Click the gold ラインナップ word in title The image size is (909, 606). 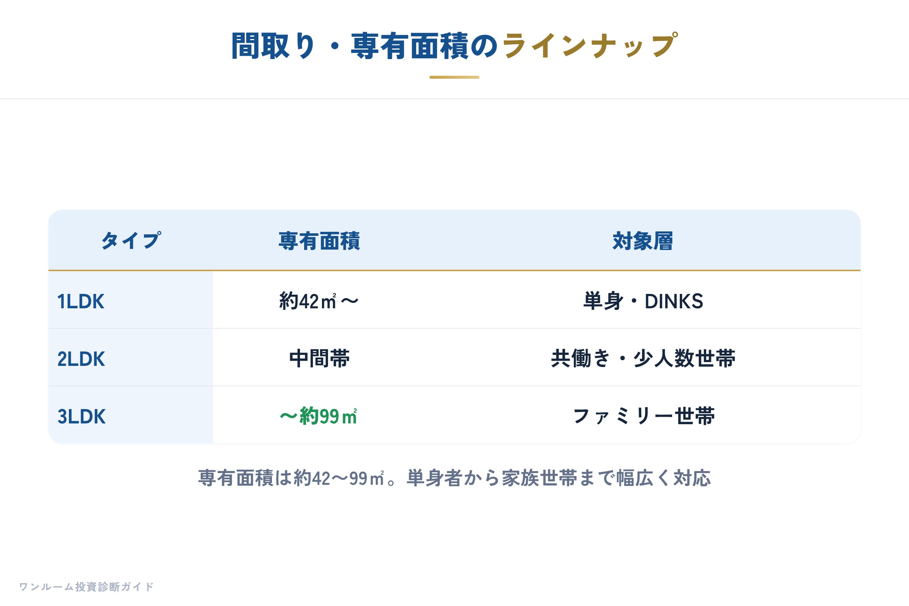click(589, 45)
